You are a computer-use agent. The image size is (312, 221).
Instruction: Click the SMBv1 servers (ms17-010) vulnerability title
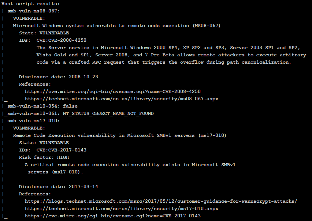tap(119, 135)
